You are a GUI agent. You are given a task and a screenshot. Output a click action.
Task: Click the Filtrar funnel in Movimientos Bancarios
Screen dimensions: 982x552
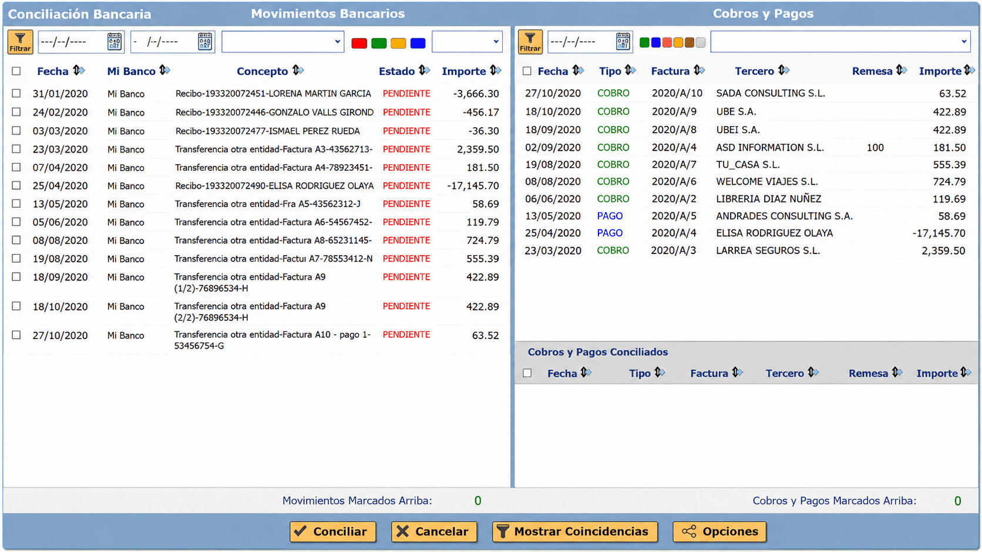click(x=20, y=42)
